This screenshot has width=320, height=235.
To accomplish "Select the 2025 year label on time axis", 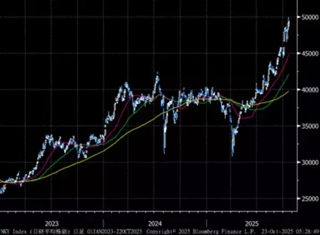I will point(252,224).
